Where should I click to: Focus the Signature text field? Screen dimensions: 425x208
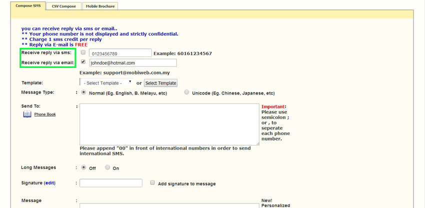pos(111,183)
